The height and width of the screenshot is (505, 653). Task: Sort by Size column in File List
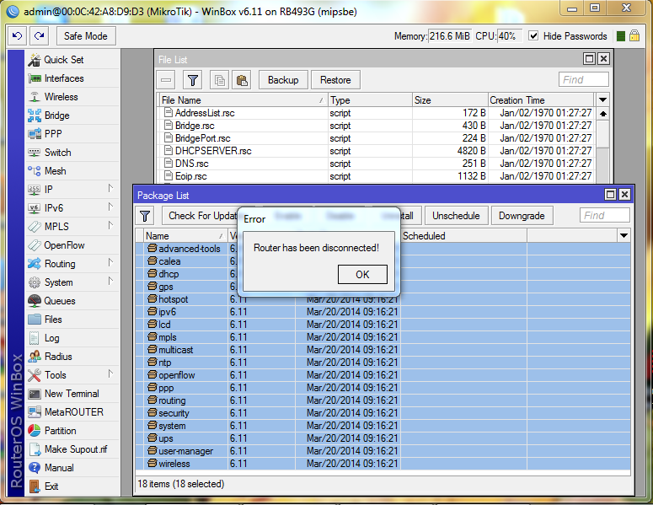pos(450,100)
